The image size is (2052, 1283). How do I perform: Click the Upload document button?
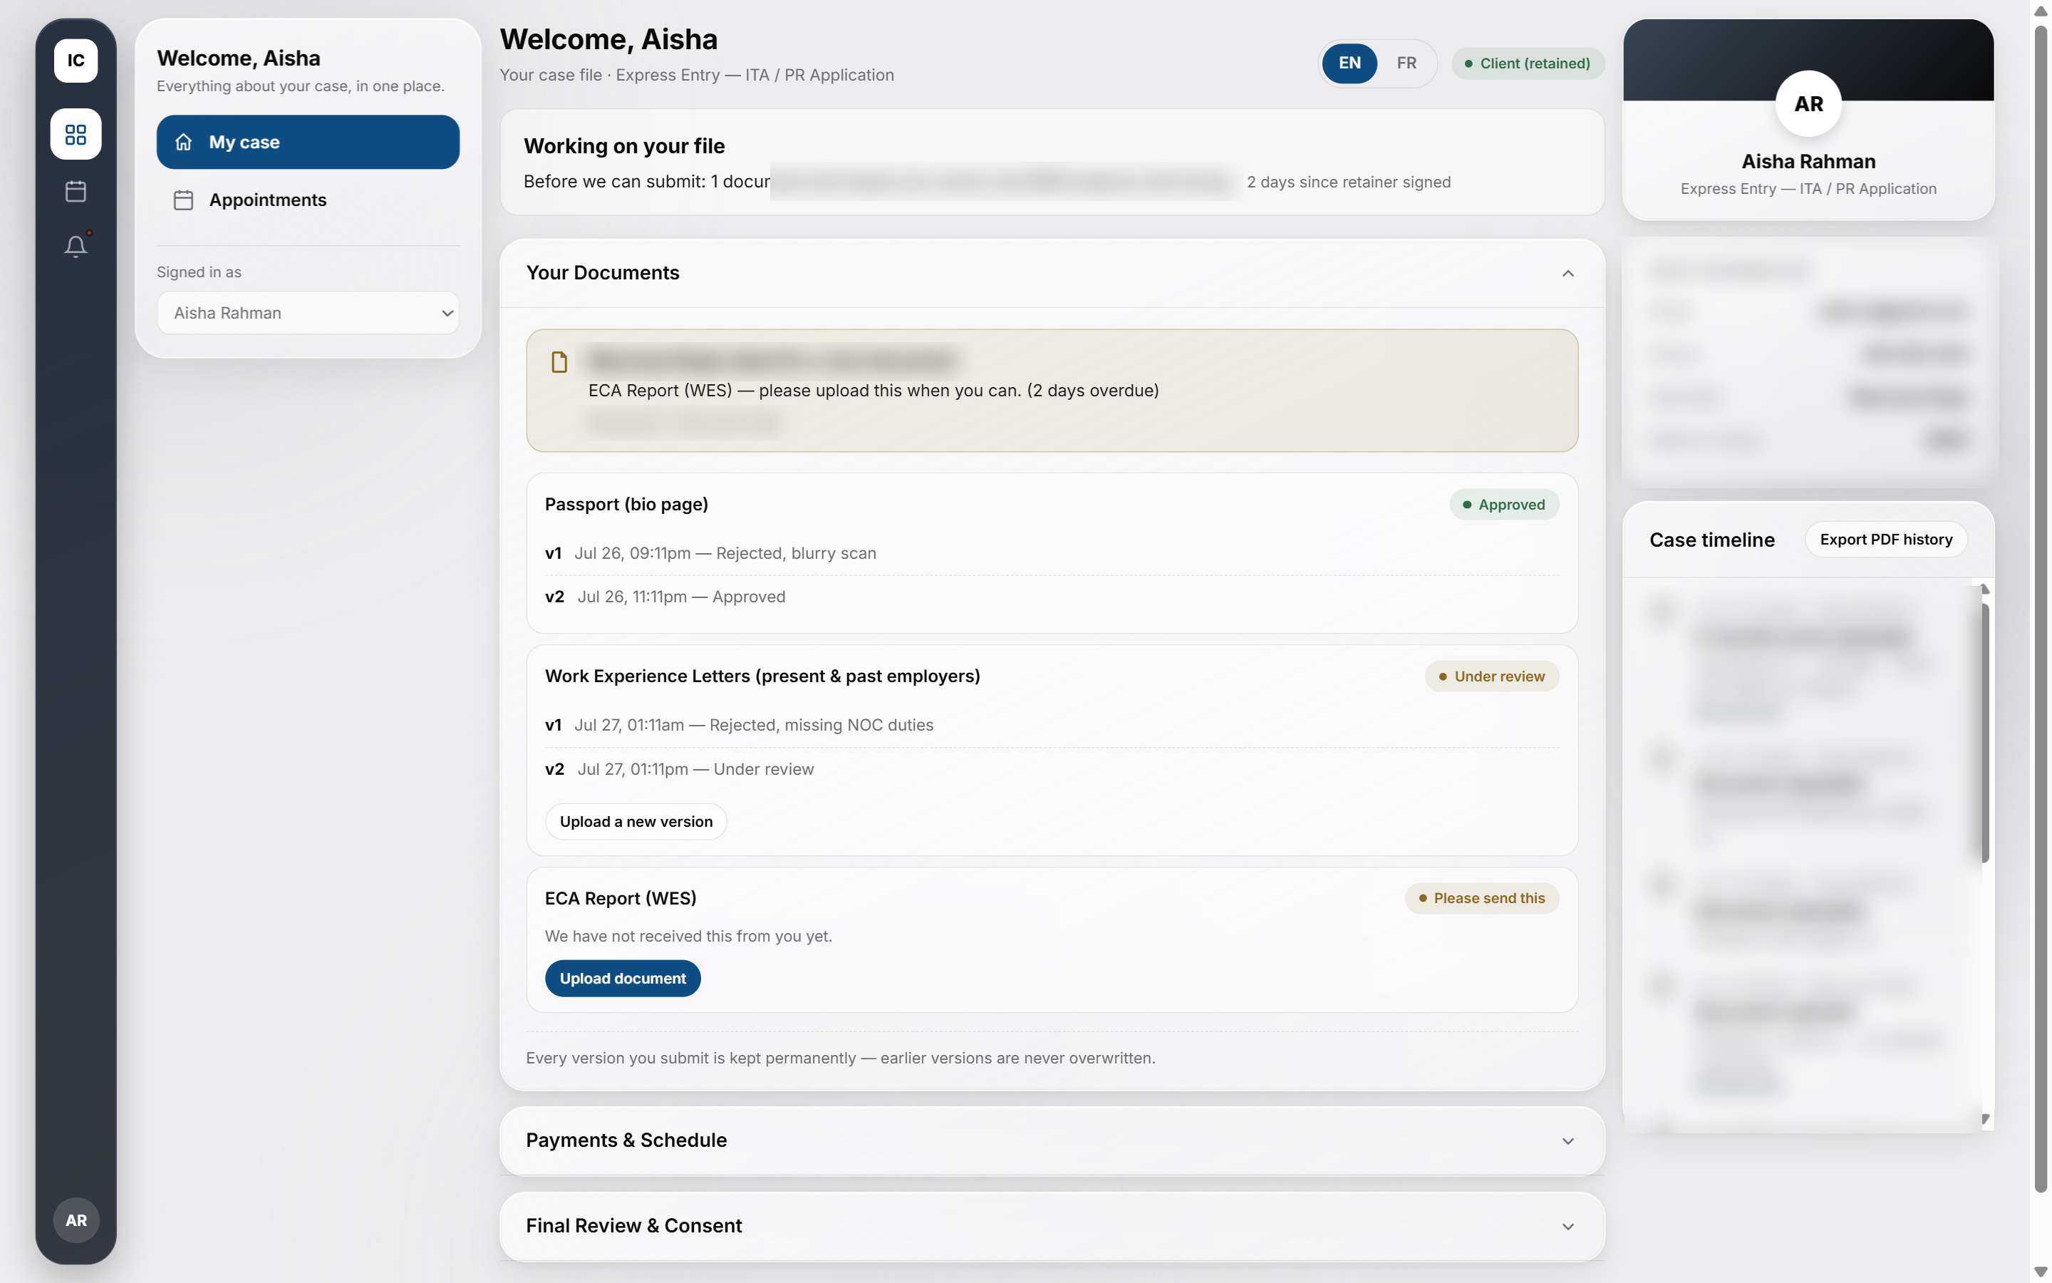[623, 979]
